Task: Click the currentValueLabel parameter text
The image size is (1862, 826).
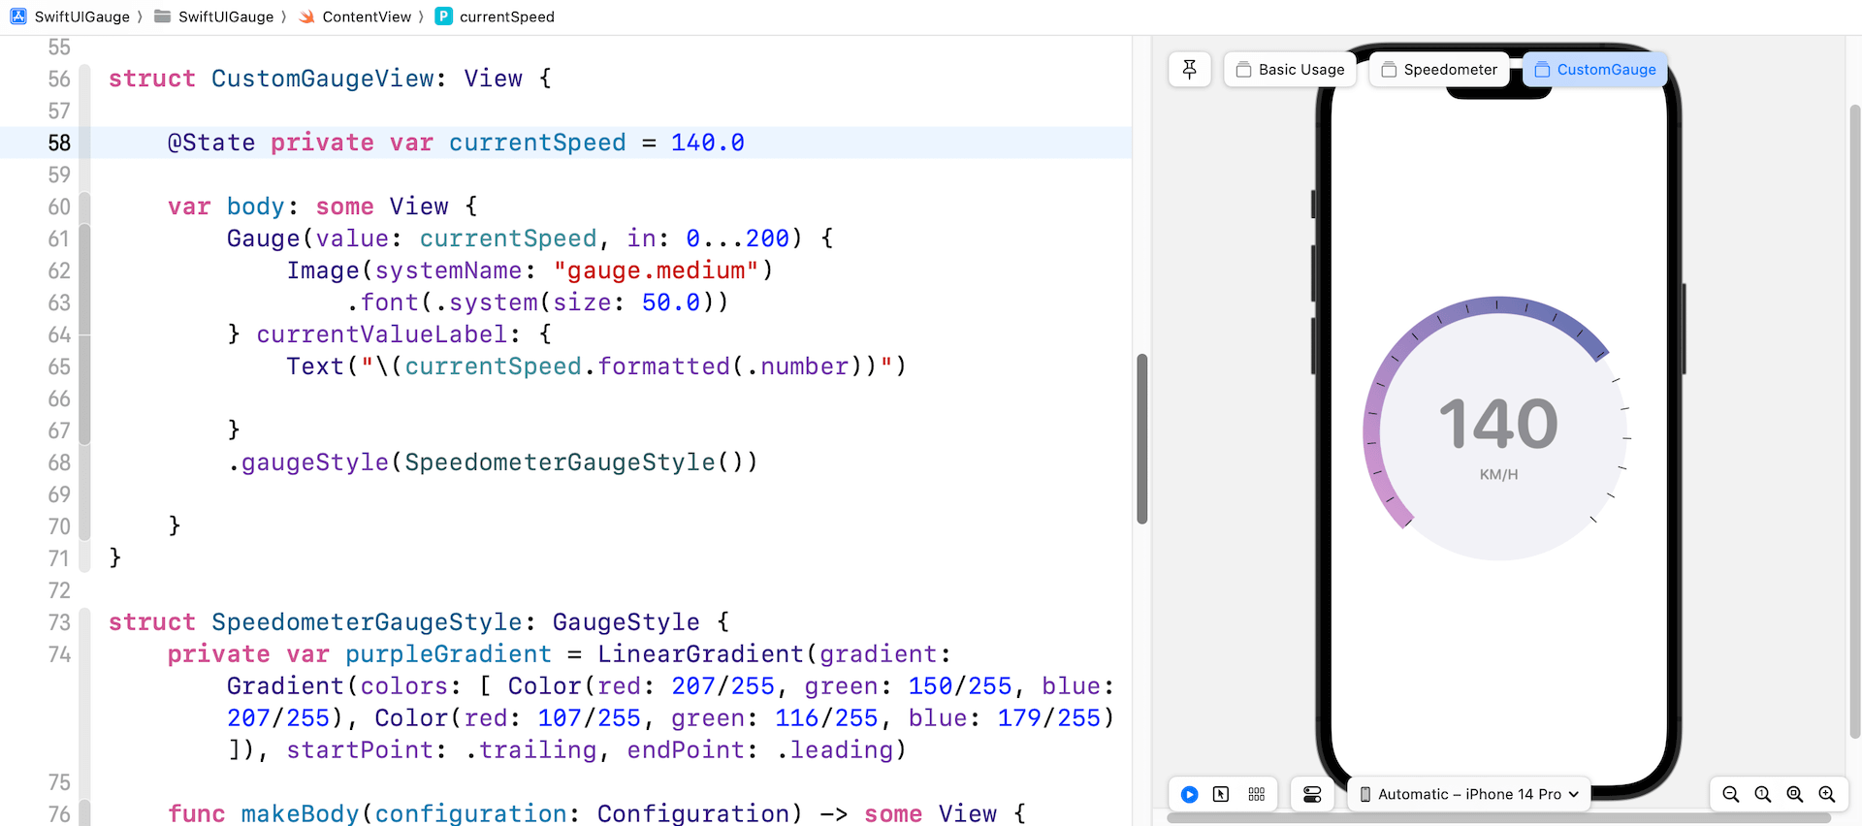Action: (x=382, y=334)
